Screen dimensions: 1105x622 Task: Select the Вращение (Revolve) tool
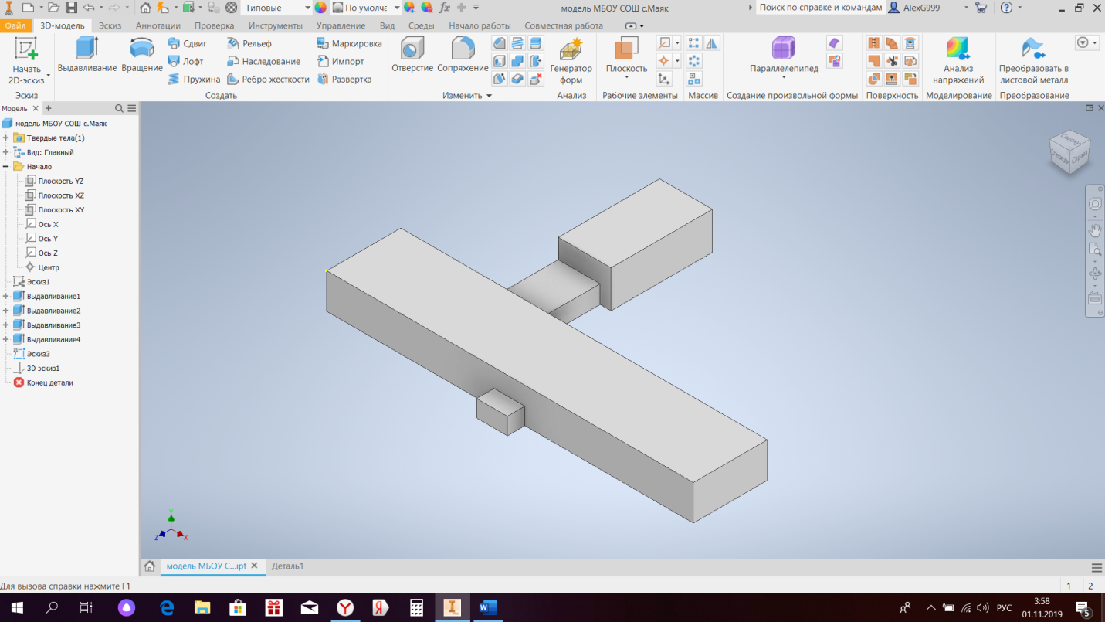click(x=142, y=54)
